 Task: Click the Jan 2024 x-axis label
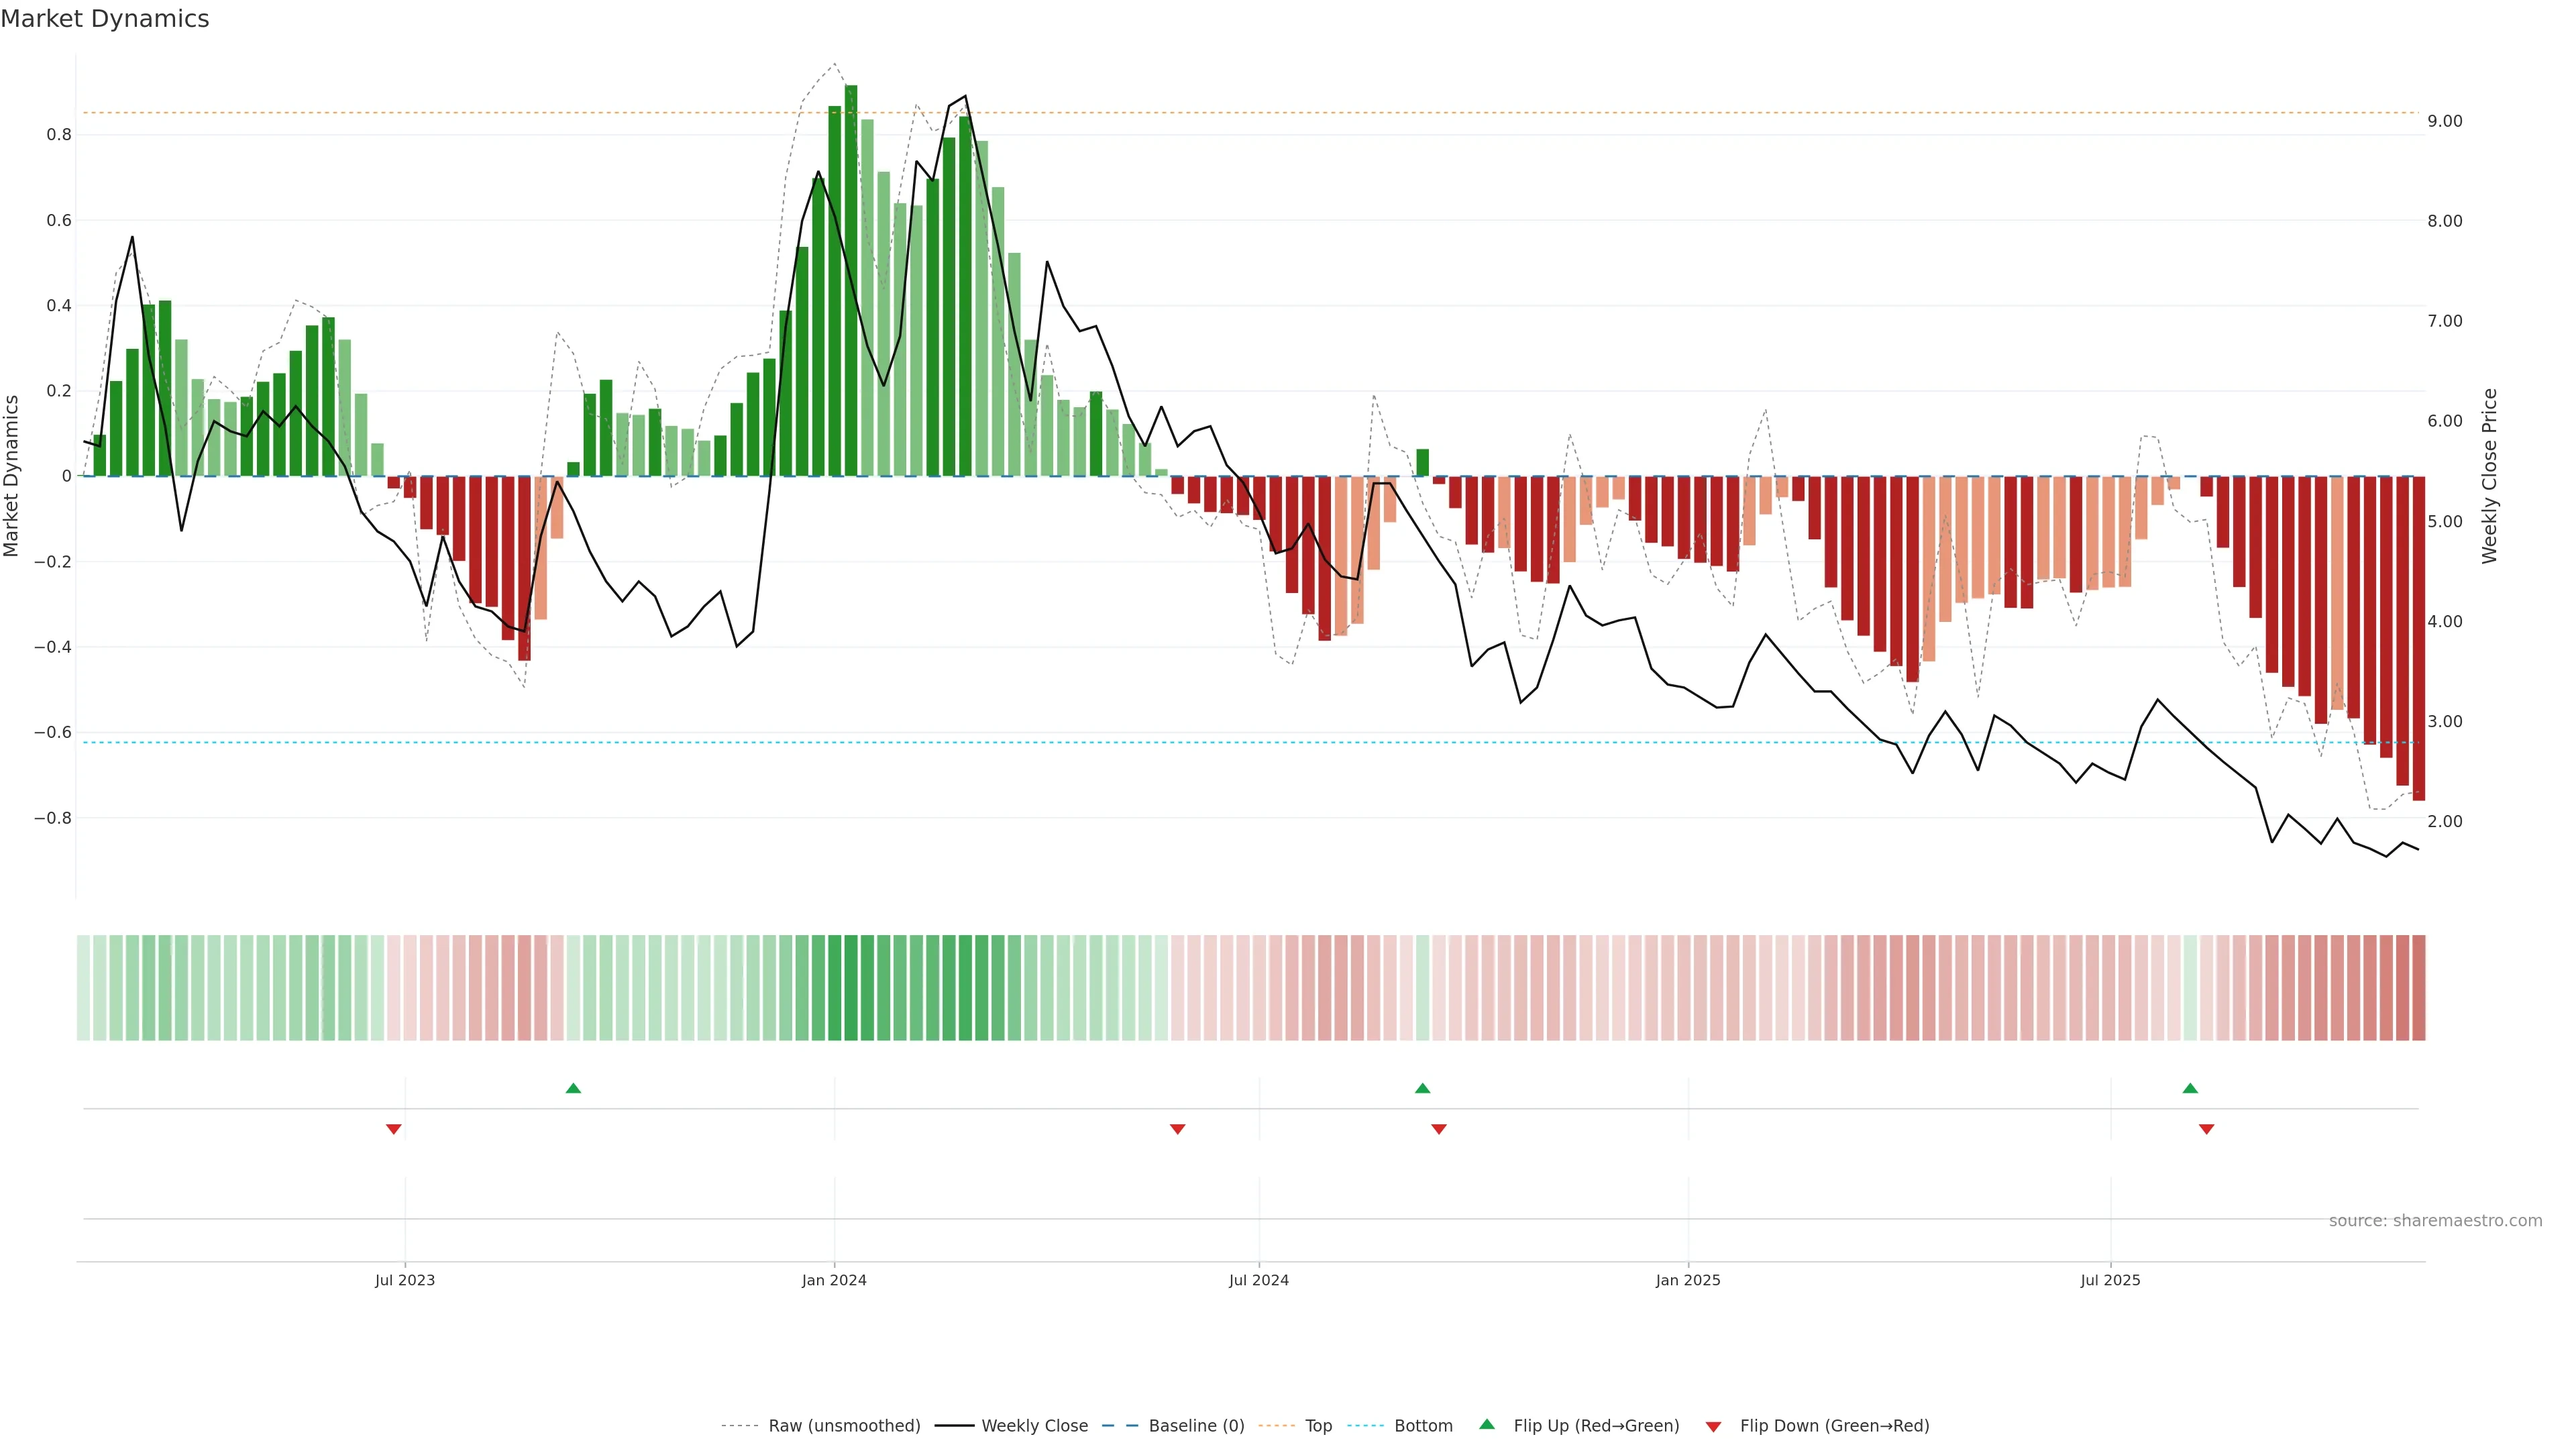(x=834, y=1280)
